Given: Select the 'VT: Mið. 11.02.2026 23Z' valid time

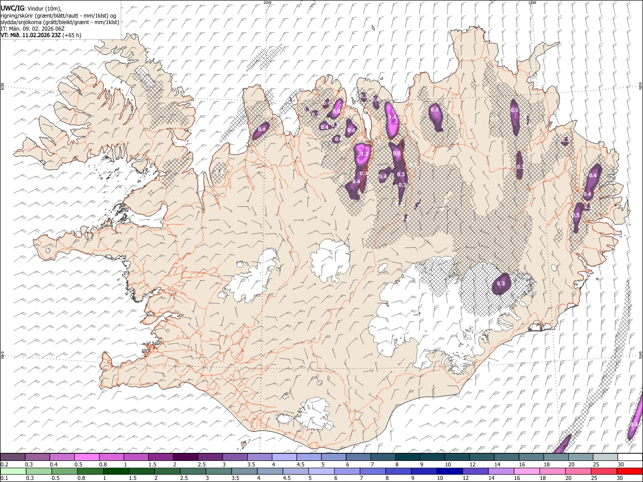Looking at the screenshot, I should coord(31,35).
